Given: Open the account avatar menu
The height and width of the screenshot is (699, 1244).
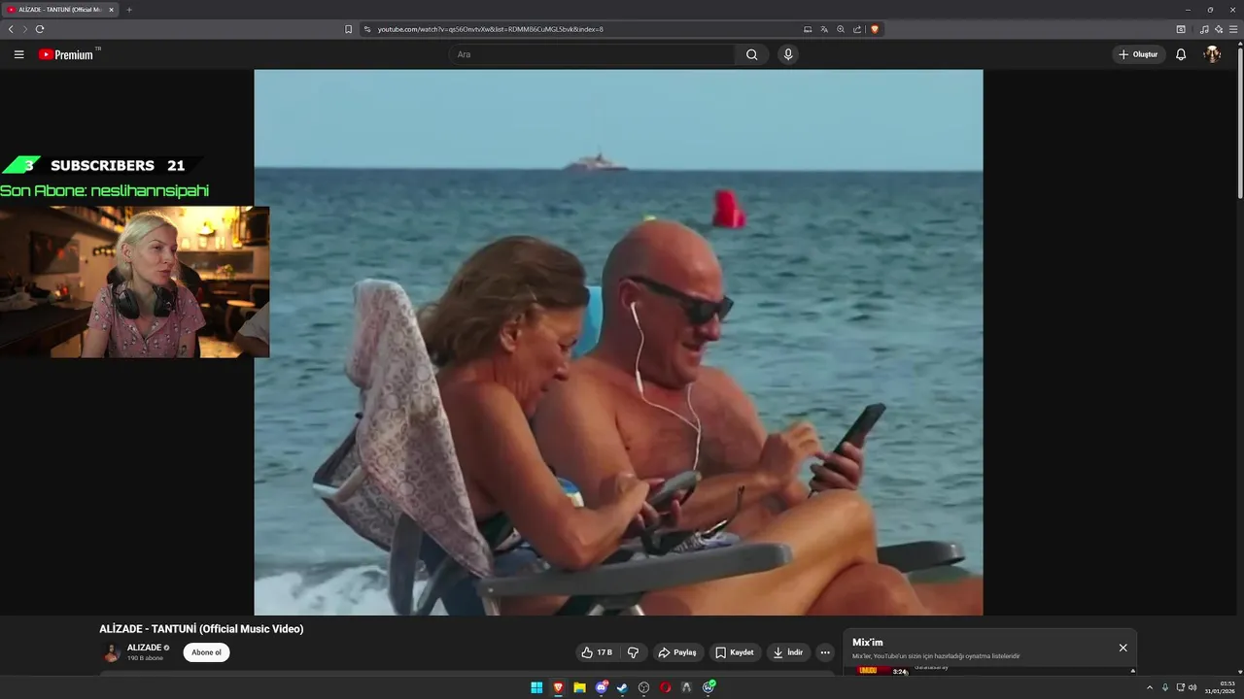Looking at the screenshot, I should tap(1212, 54).
